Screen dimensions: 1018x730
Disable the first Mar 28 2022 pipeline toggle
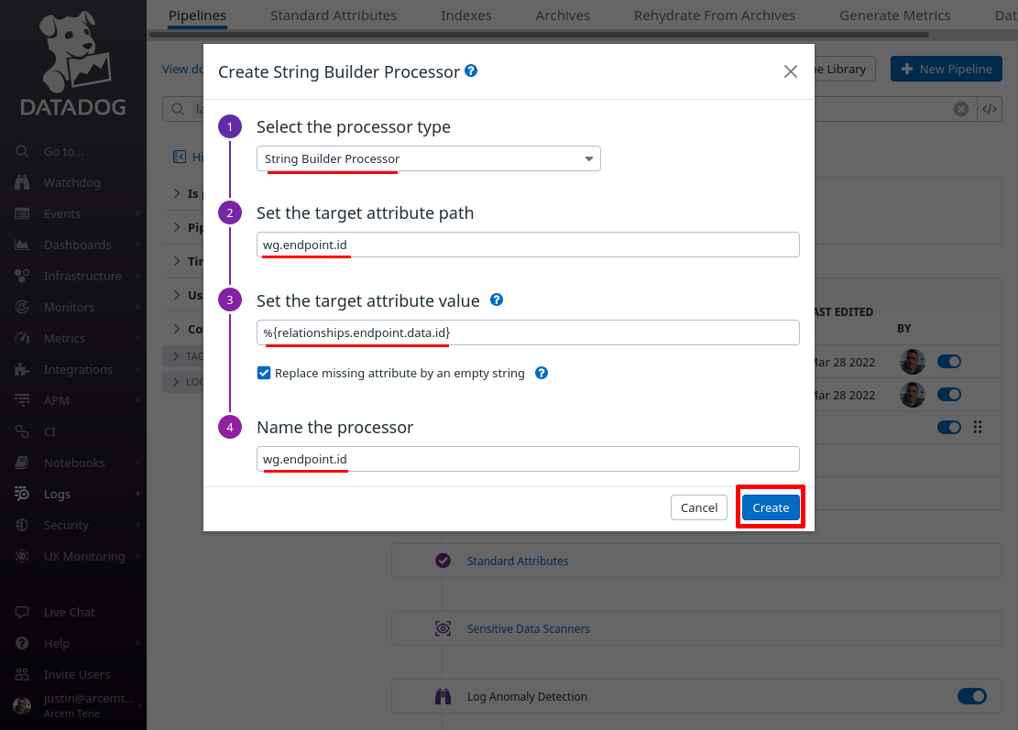(949, 362)
